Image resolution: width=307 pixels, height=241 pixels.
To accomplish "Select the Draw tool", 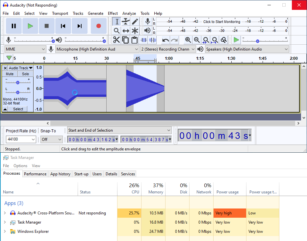I will point(135,21).
